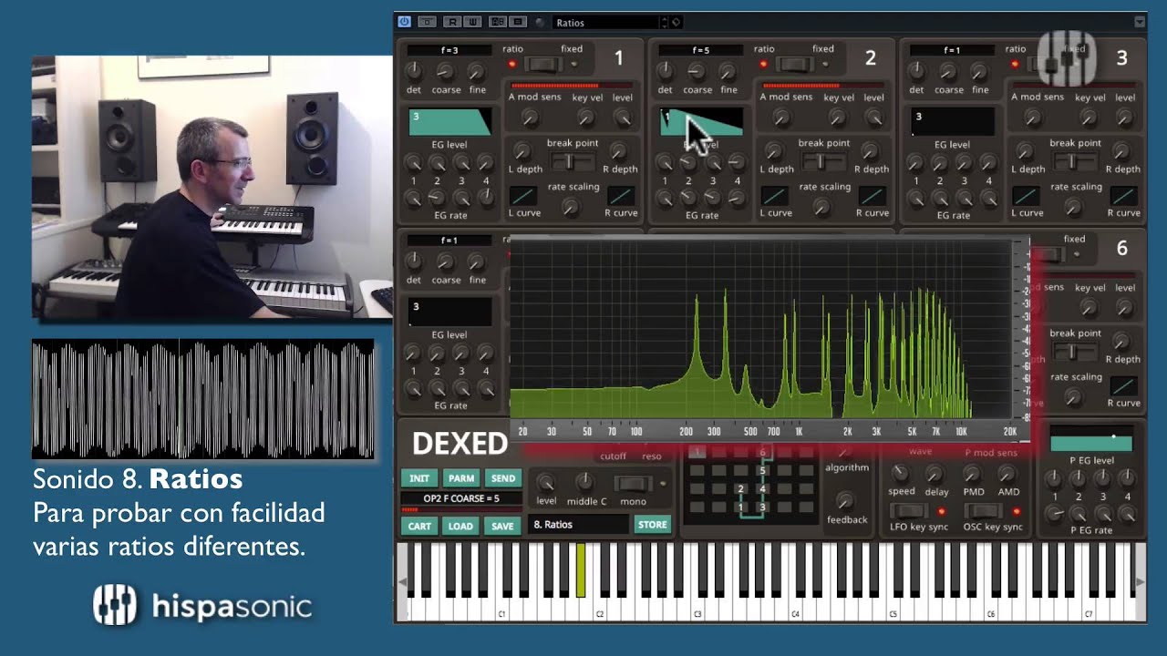The width and height of the screenshot is (1167, 656).
Task: Click the feedback knob
Action: tap(845, 500)
